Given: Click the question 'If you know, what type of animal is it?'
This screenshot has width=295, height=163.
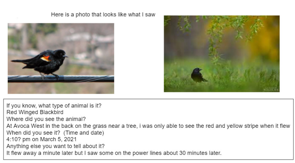Looking at the screenshot, I should pos(54,106).
